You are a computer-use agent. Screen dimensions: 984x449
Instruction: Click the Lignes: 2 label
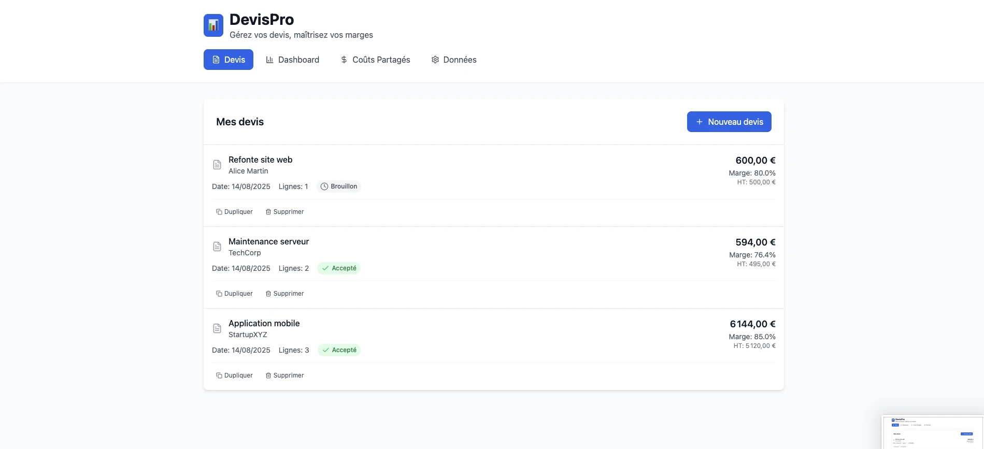(x=294, y=268)
